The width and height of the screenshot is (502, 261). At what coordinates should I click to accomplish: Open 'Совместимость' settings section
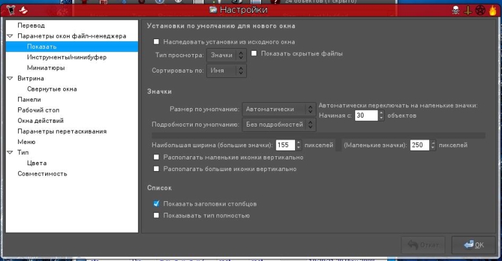click(43, 174)
